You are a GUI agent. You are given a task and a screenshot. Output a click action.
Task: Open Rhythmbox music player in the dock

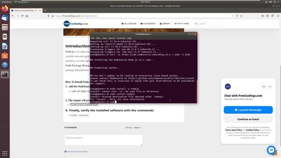coord(5,37)
